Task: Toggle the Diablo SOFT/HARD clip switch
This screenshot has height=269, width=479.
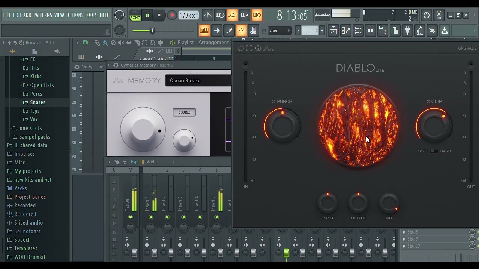Action: click(x=434, y=151)
